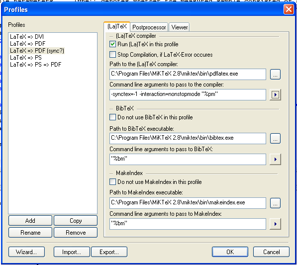Switch to the Postprocessor tab
297x265 pixels.
(149, 27)
